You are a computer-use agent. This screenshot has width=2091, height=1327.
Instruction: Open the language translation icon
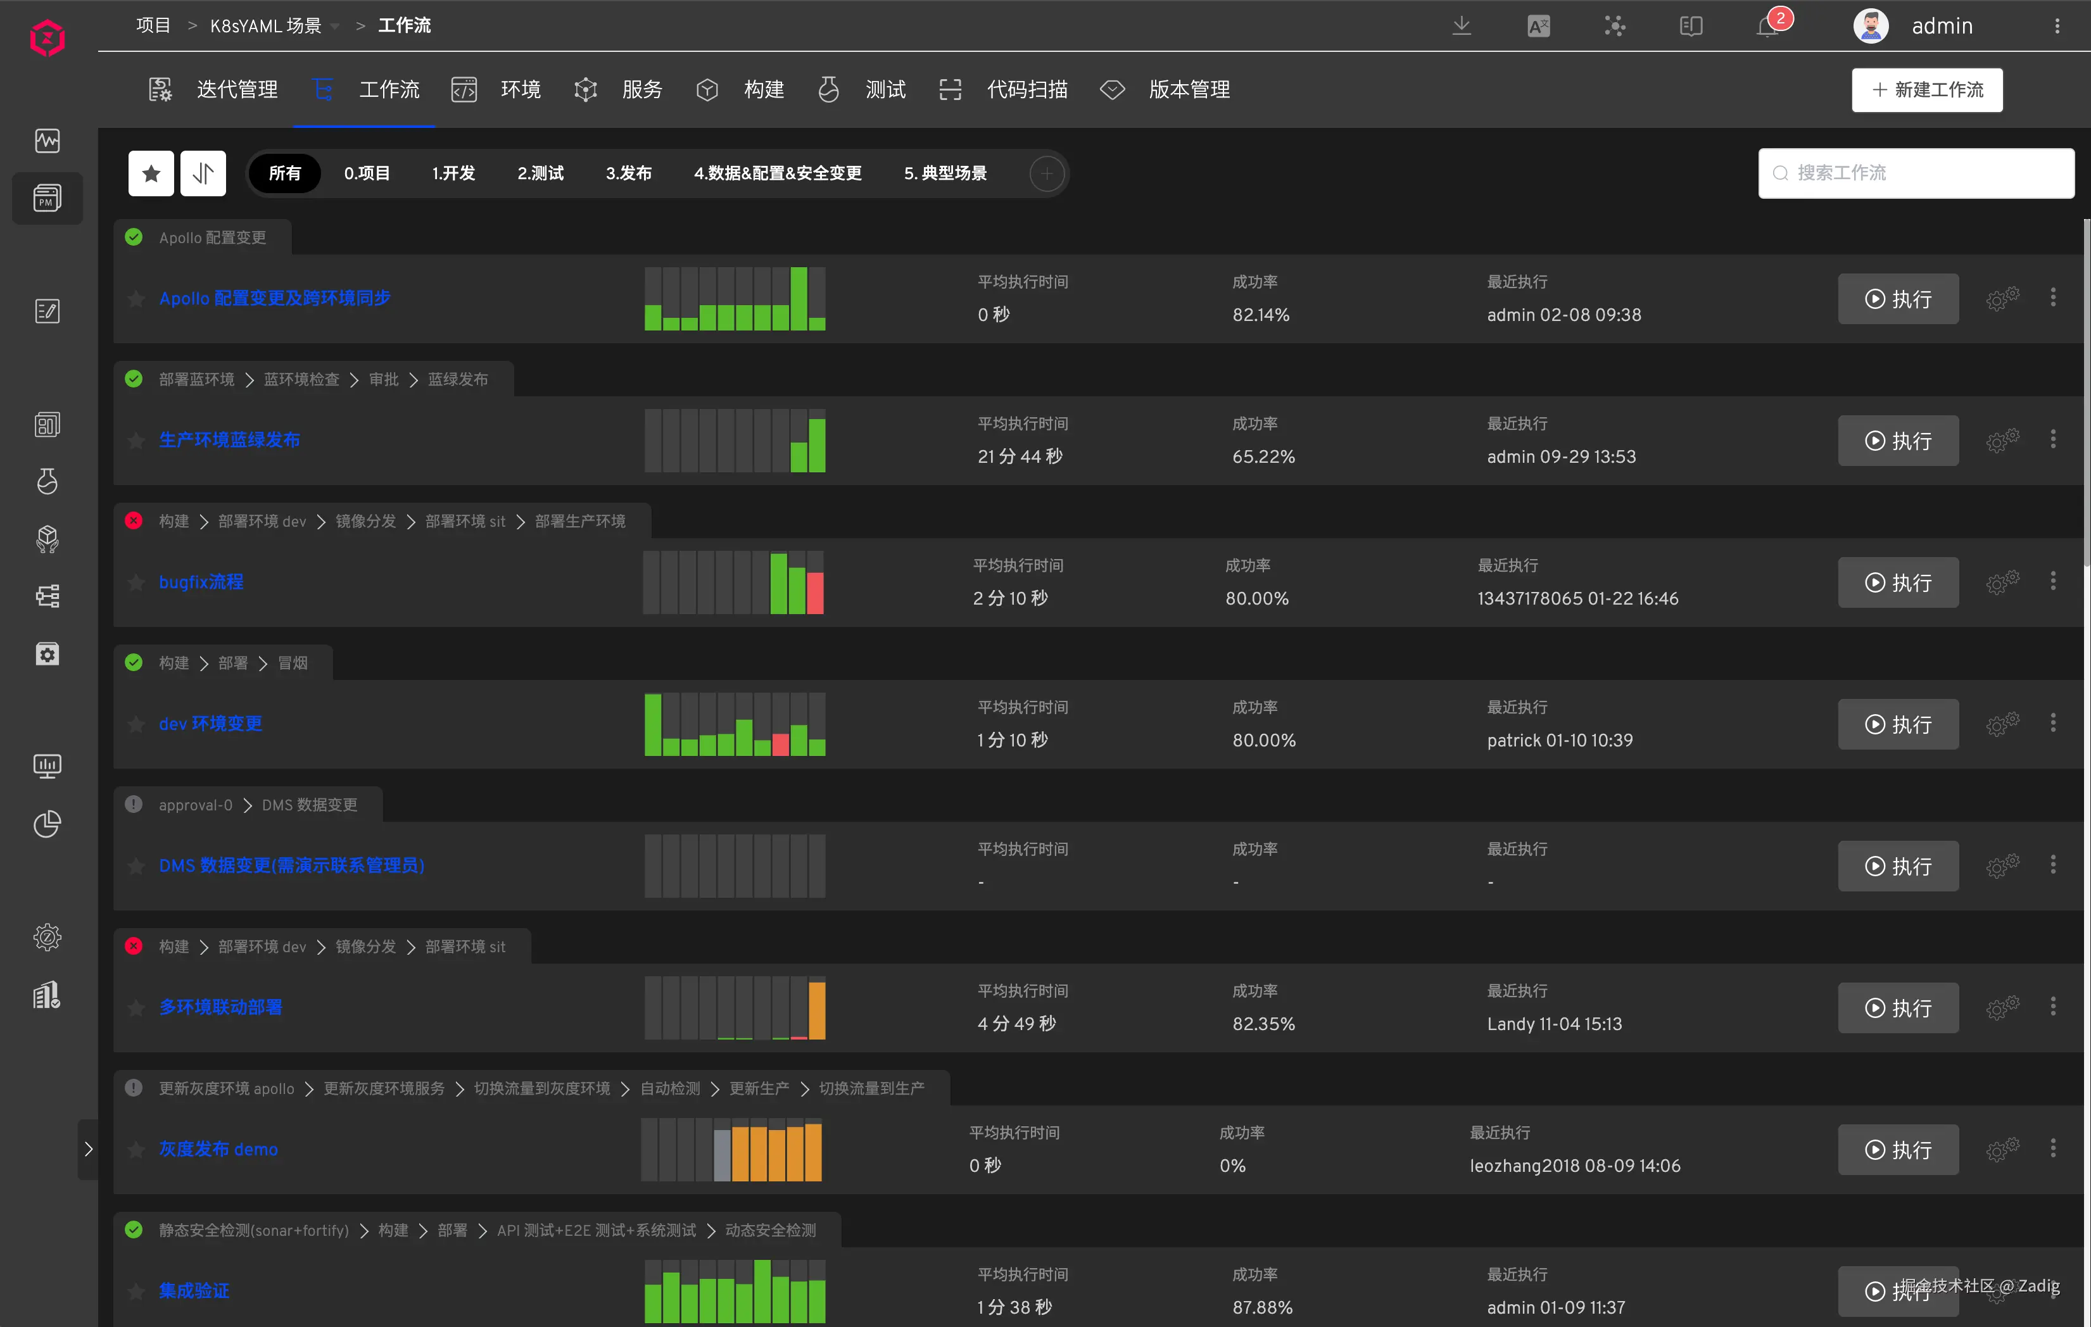1538,26
